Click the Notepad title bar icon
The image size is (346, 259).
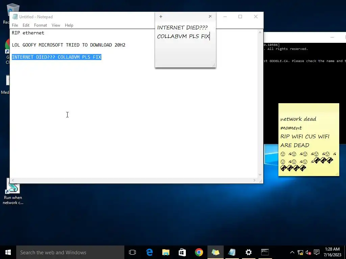click(x=15, y=17)
